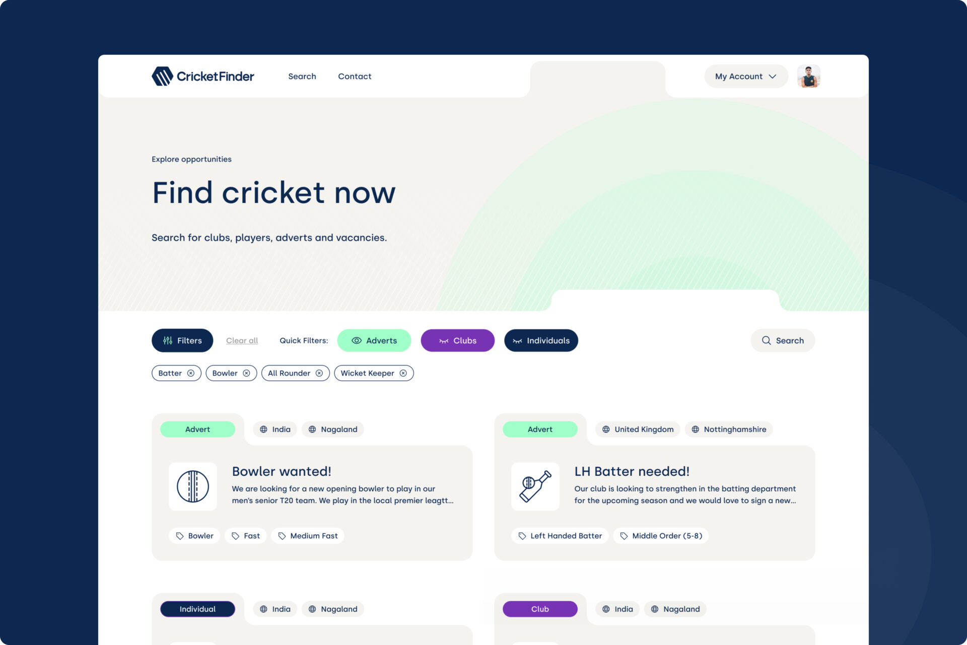
Task: Click the Search magnifier icon
Action: [x=767, y=340]
